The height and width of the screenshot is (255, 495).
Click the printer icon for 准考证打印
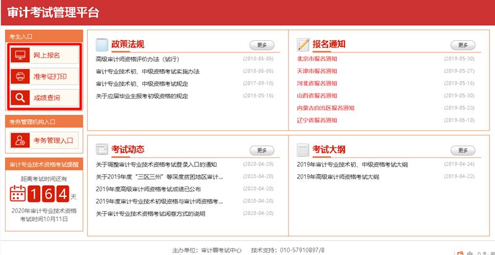20,77
